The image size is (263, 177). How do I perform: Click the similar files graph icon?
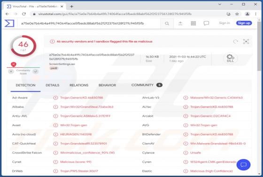tap(246, 41)
